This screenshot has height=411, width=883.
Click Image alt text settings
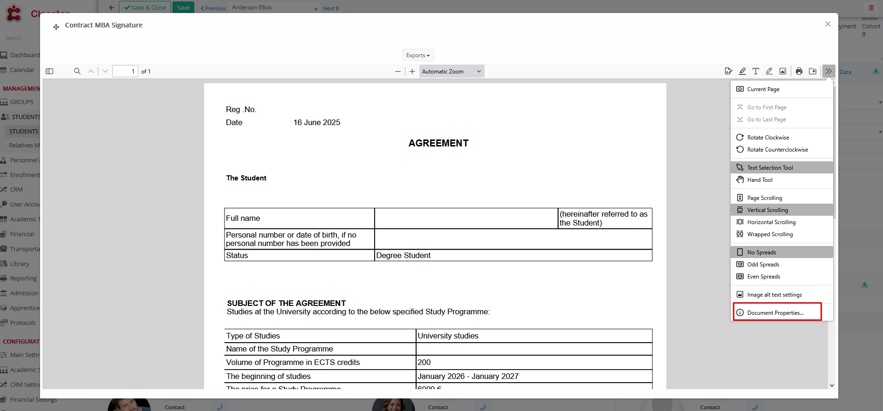(774, 295)
